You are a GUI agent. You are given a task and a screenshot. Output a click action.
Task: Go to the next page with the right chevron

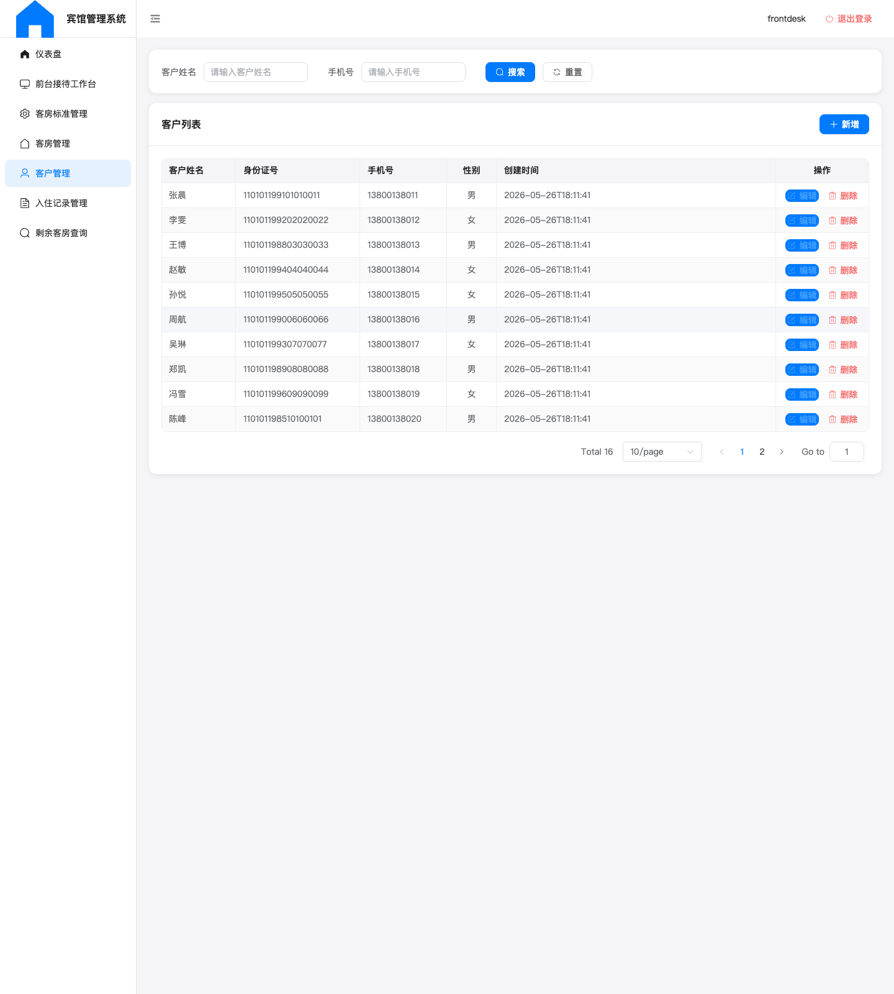[782, 452]
